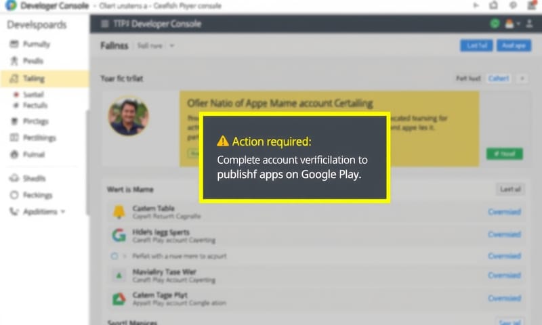Switch to the 'Fell lued' tab

tap(468, 79)
